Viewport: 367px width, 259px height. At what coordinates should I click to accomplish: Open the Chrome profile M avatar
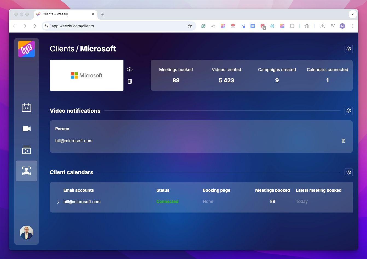click(342, 26)
